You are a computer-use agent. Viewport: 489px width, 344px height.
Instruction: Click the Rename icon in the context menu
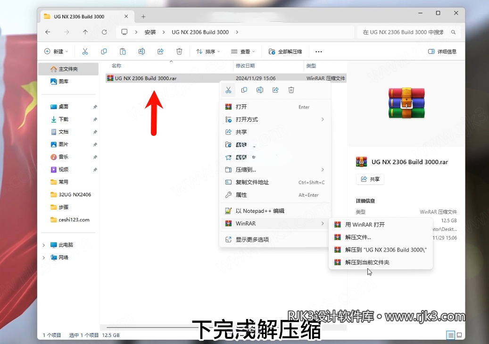260,90
